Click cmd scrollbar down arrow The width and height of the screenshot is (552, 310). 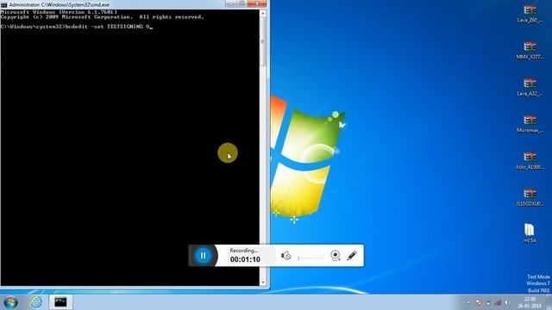[x=263, y=282]
